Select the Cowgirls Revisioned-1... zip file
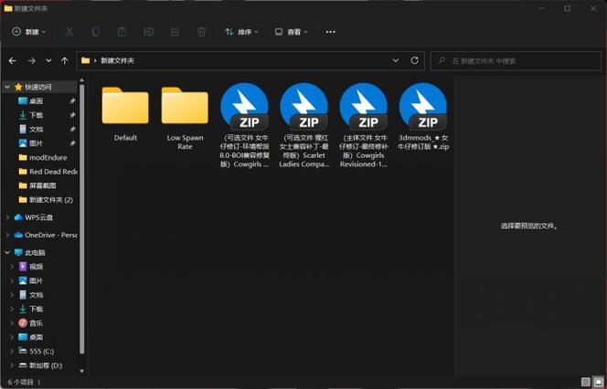Image resolution: width=607 pixels, height=389 pixels. coord(364,125)
